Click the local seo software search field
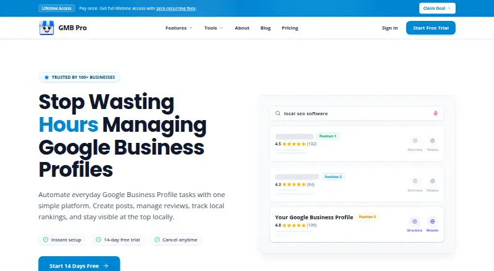This screenshot has height=271, width=494. coord(357,113)
